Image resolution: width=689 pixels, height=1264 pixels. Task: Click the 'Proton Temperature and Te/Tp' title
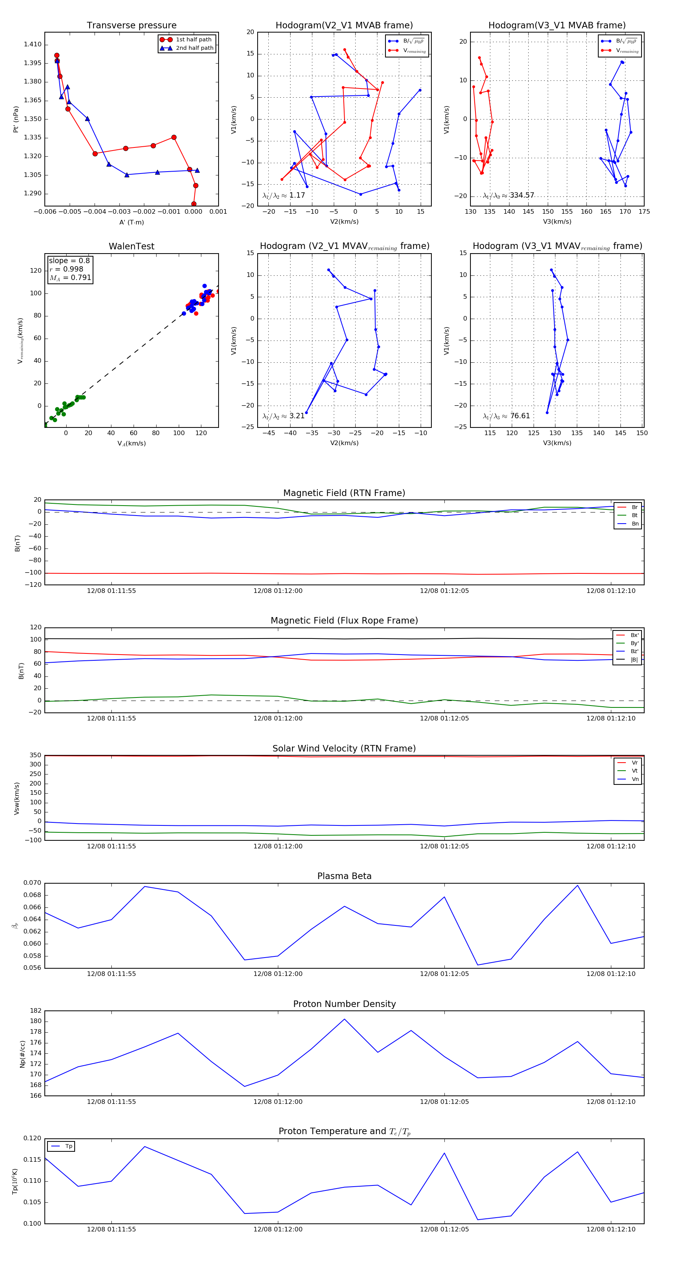344,1131
